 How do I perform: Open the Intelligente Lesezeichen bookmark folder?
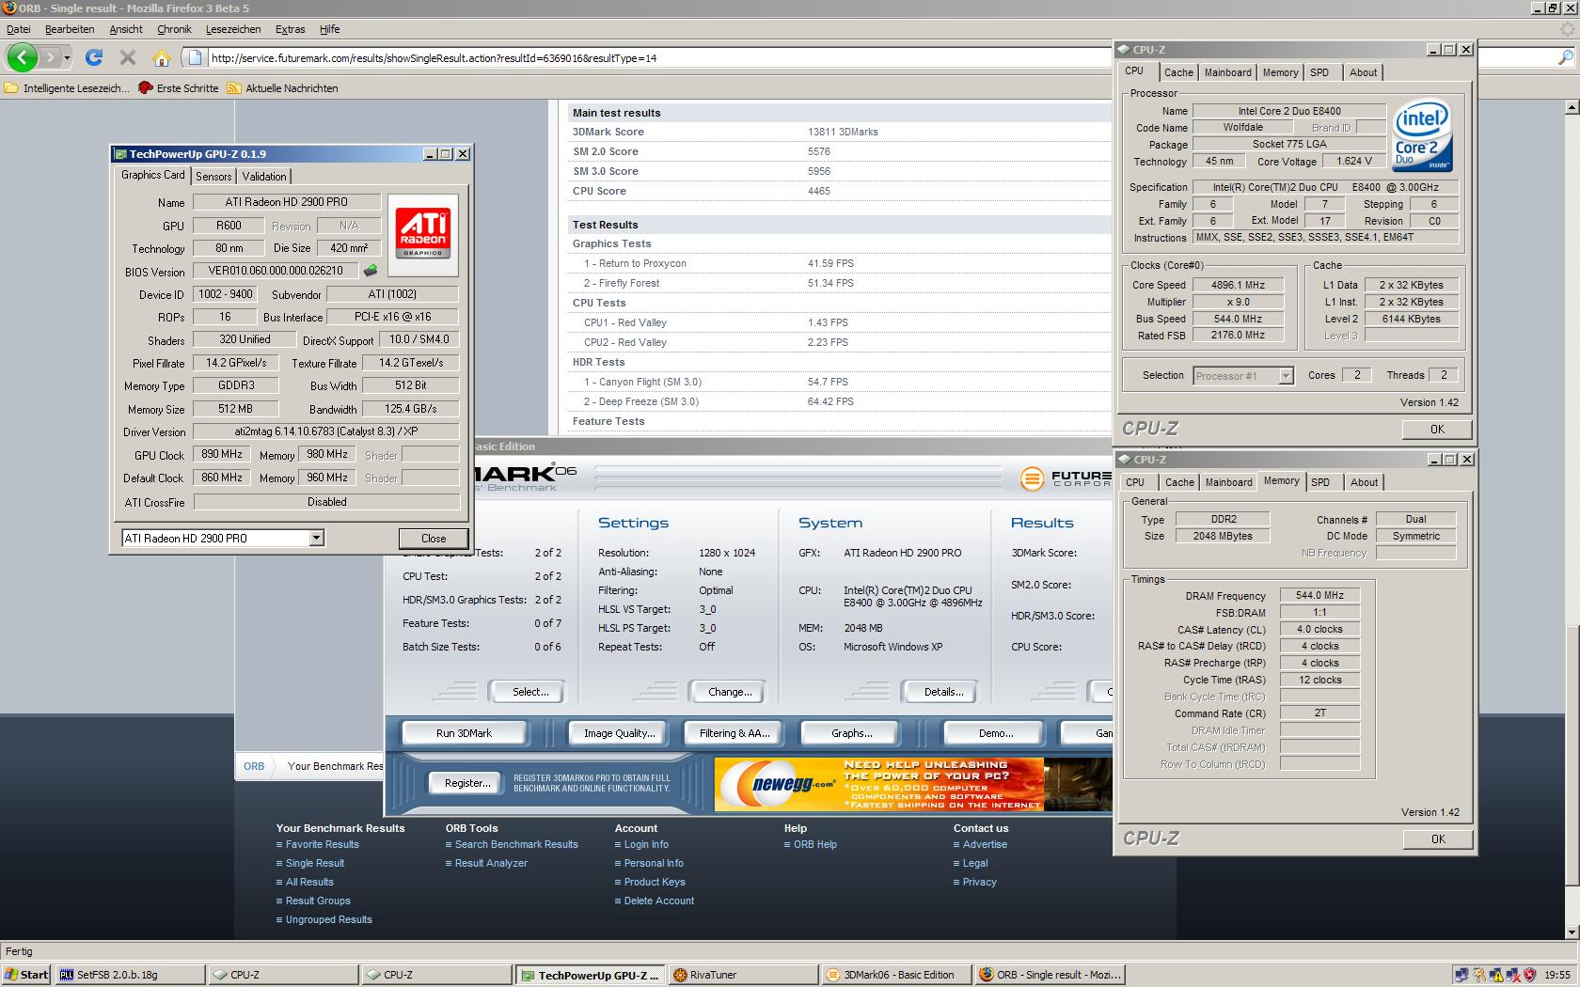click(x=67, y=88)
